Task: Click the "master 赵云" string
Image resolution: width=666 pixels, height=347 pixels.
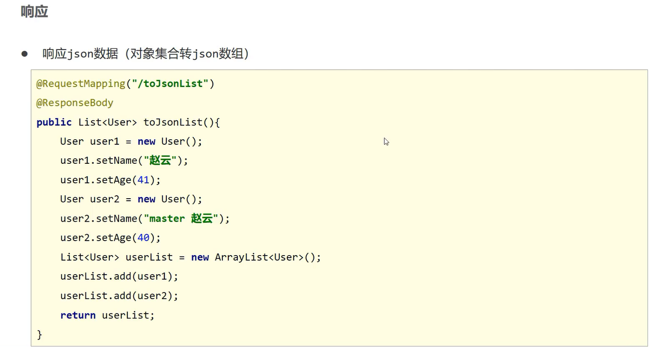Action: pos(181,218)
